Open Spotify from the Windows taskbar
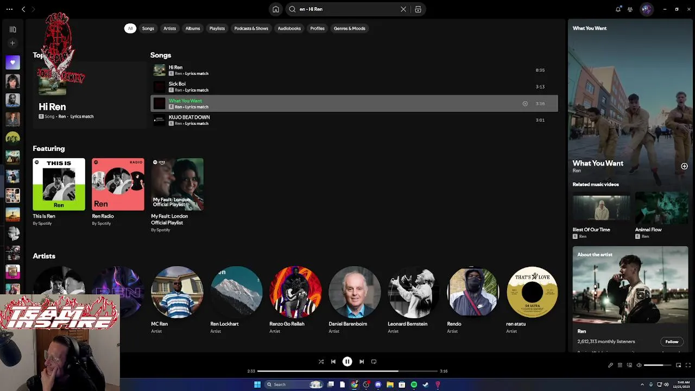 pos(414,384)
